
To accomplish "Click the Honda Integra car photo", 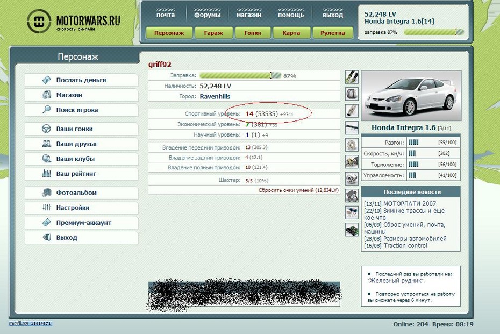I will click(411, 96).
